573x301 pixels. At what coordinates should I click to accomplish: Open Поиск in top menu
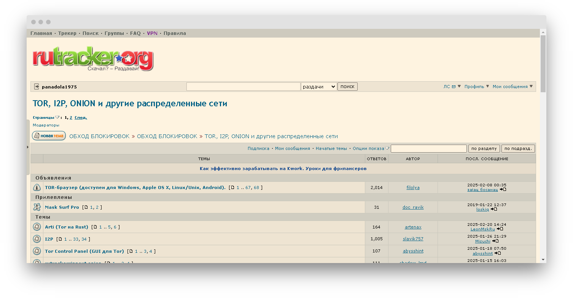click(x=91, y=33)
